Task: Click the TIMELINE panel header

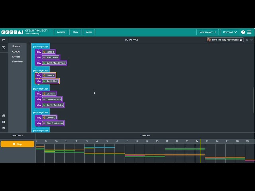Action: pos(145,136)
